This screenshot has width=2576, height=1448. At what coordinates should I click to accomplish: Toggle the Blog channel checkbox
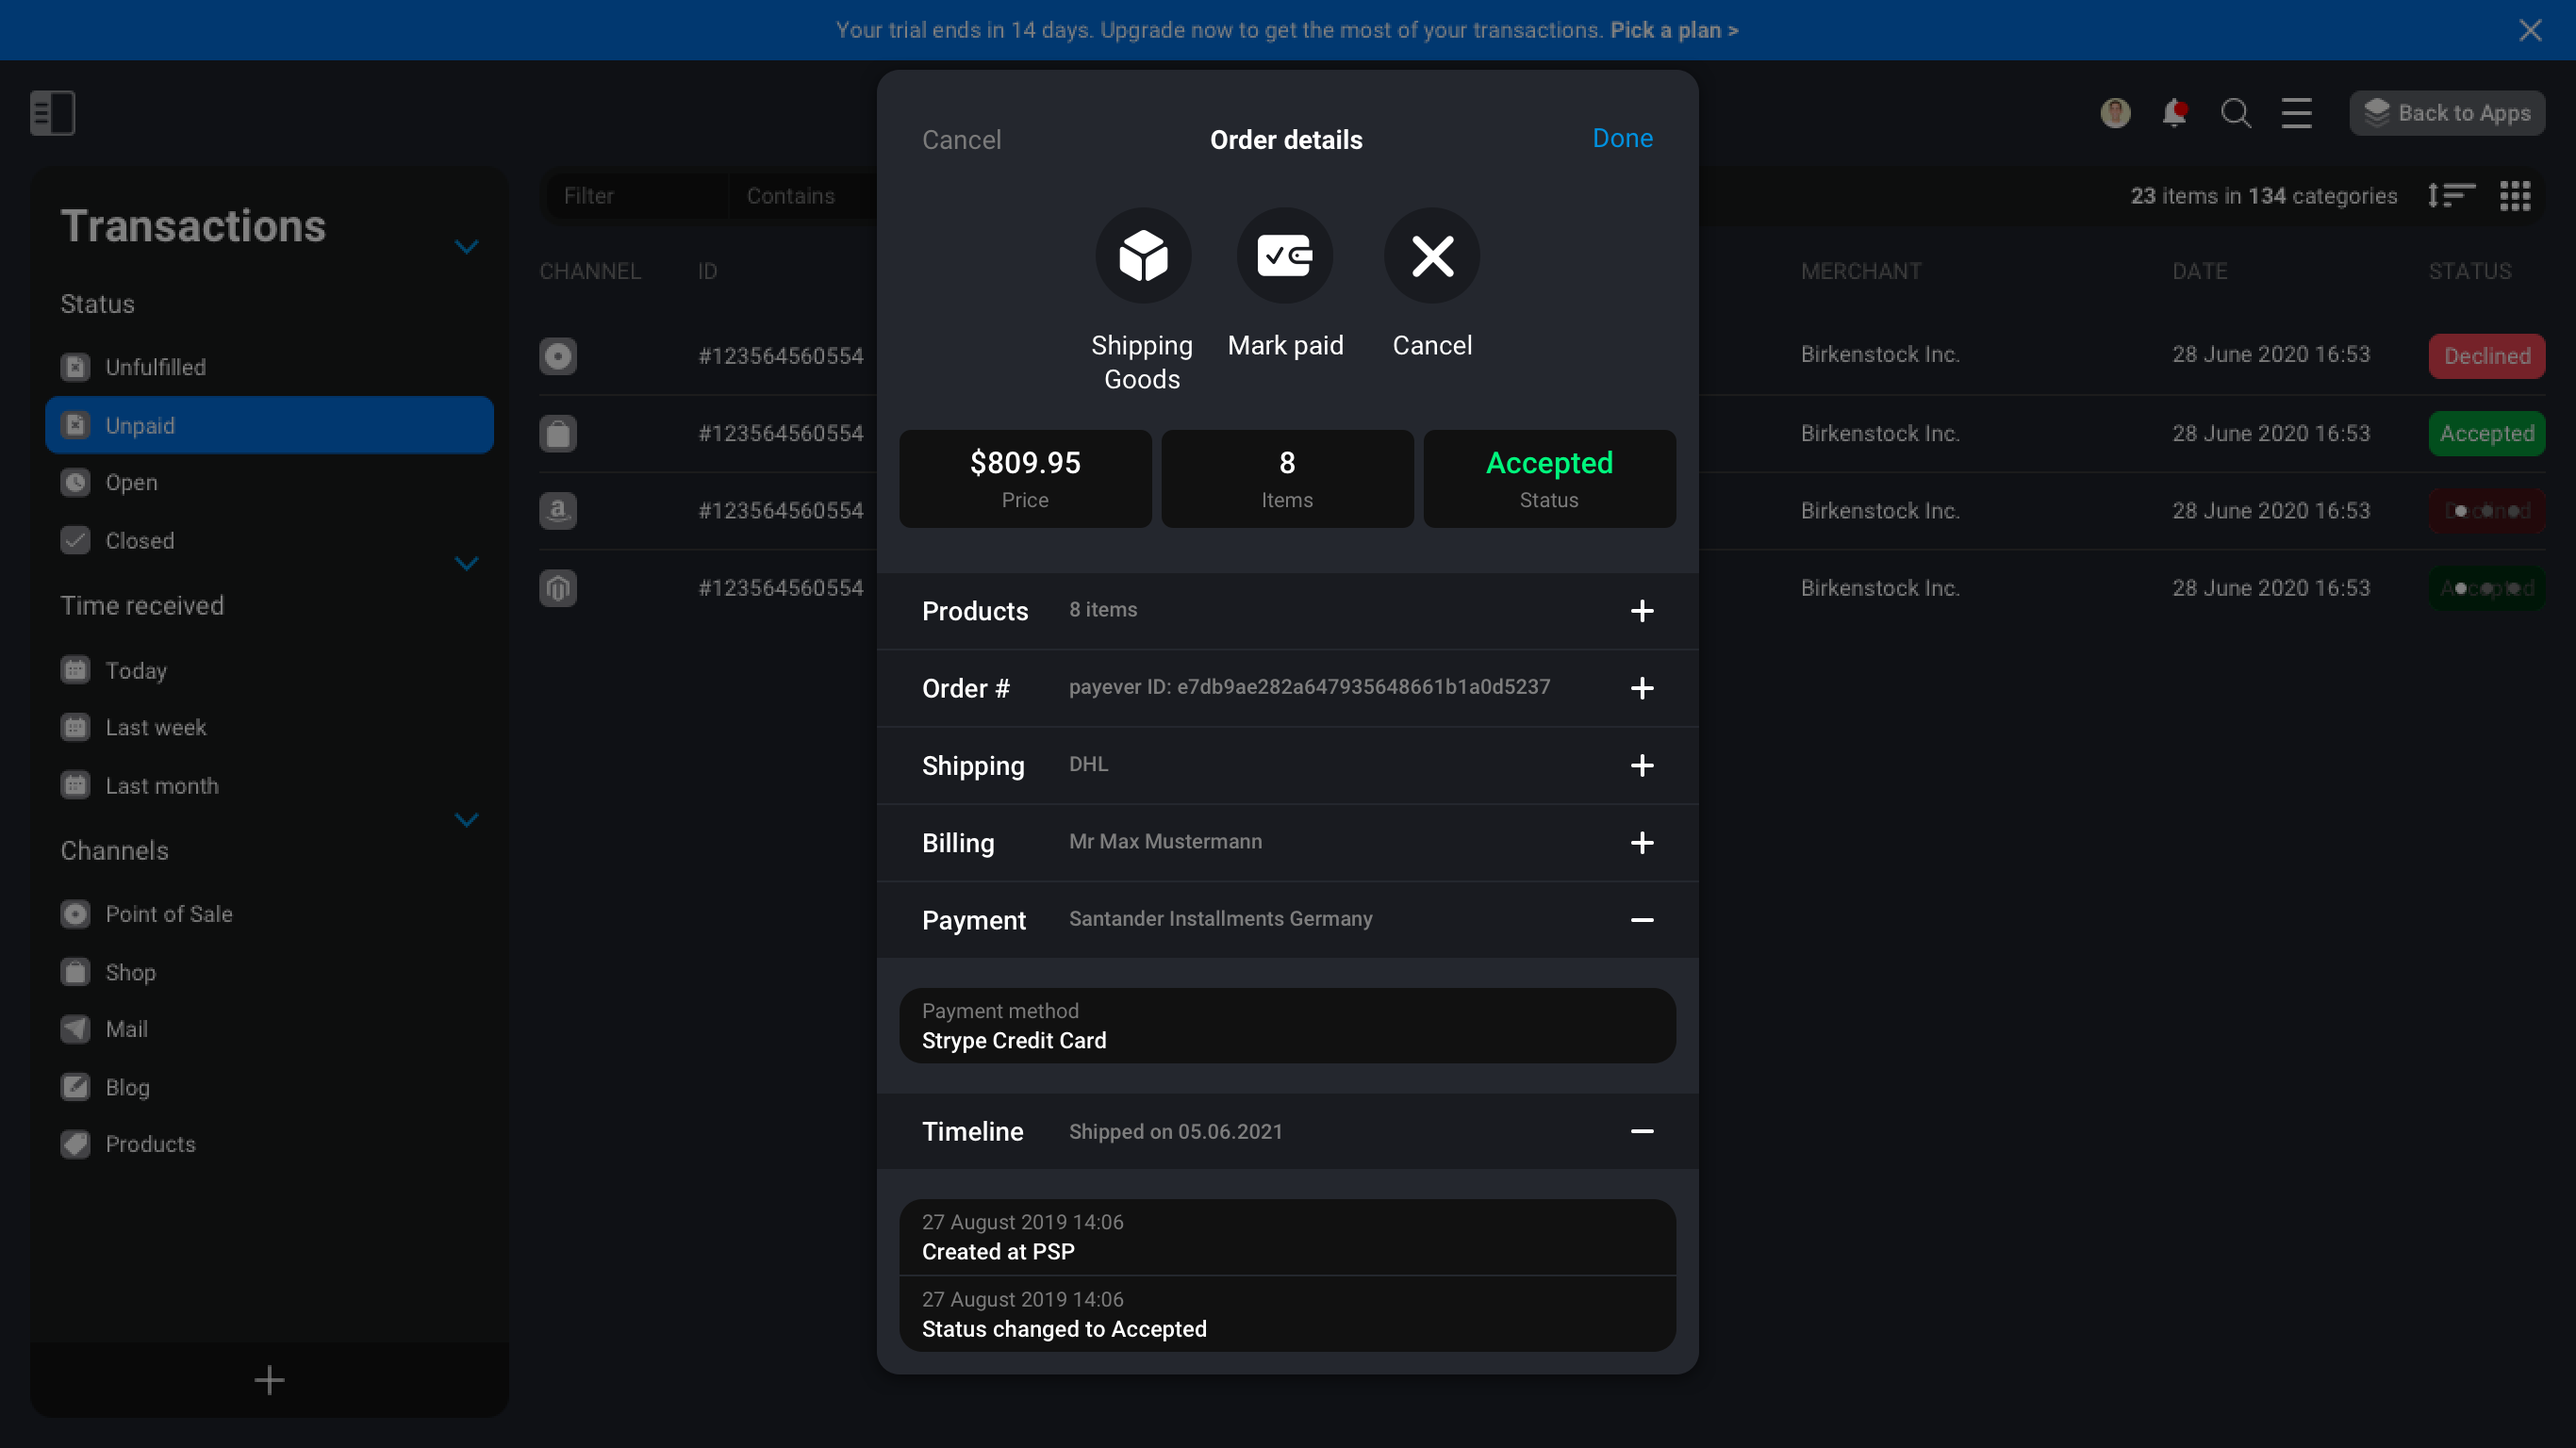click(x=74, y=1086)
